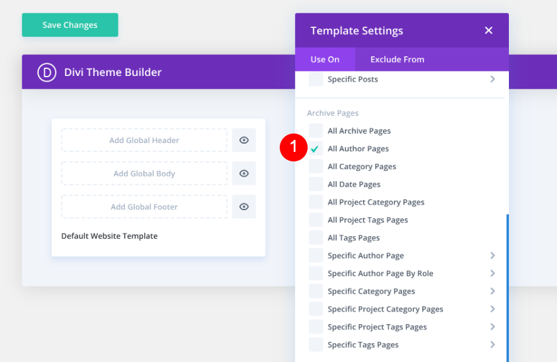Click Add Global Header area
This screenshot has height=362, width=557.
pos(144,140)
